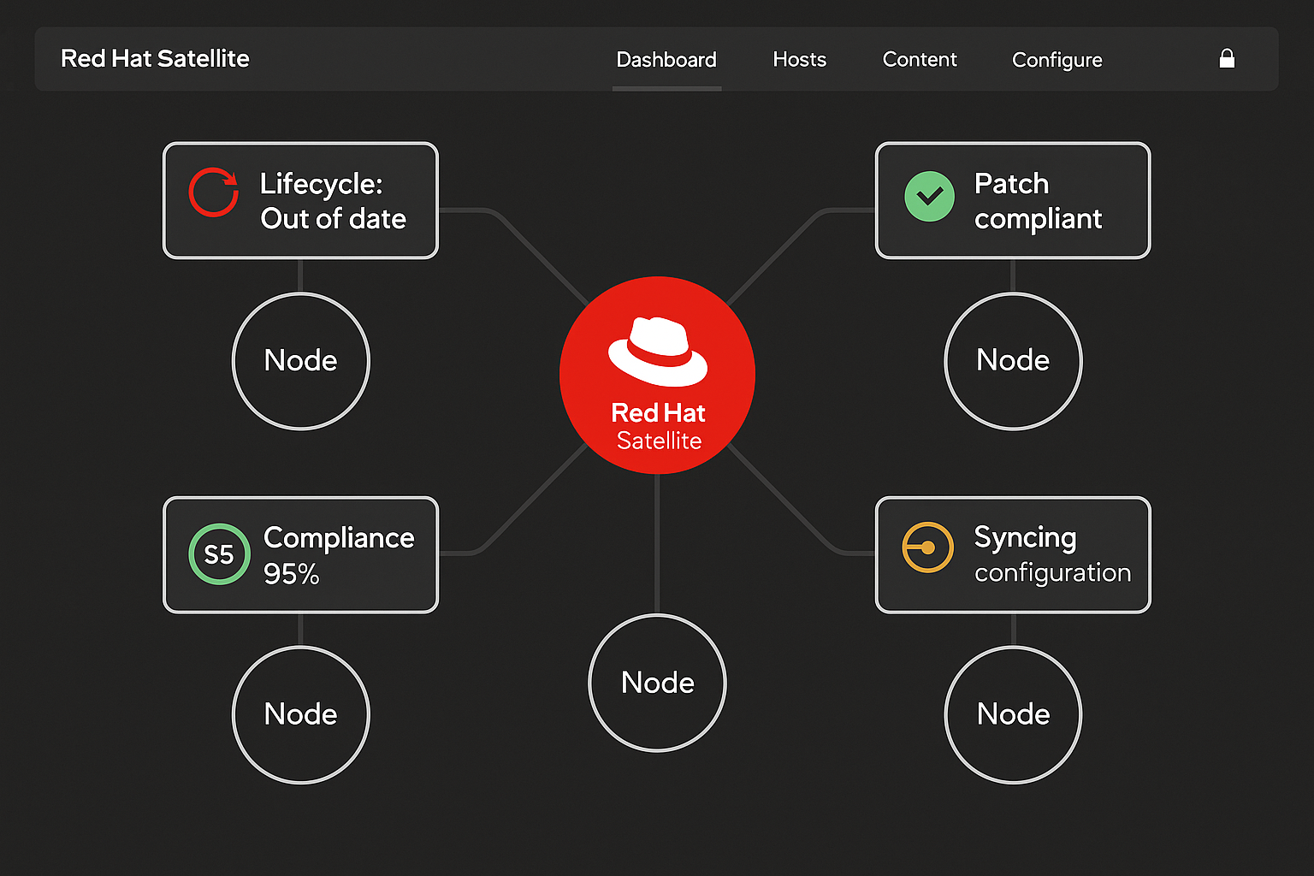Viewport: 1314px width, 876px height.
Task: Select the Node under Lifecycle card
Action: pos(300,361)
